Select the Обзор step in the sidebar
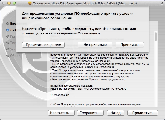Viewport: 165px width, 120px height. tap(15, 56)
